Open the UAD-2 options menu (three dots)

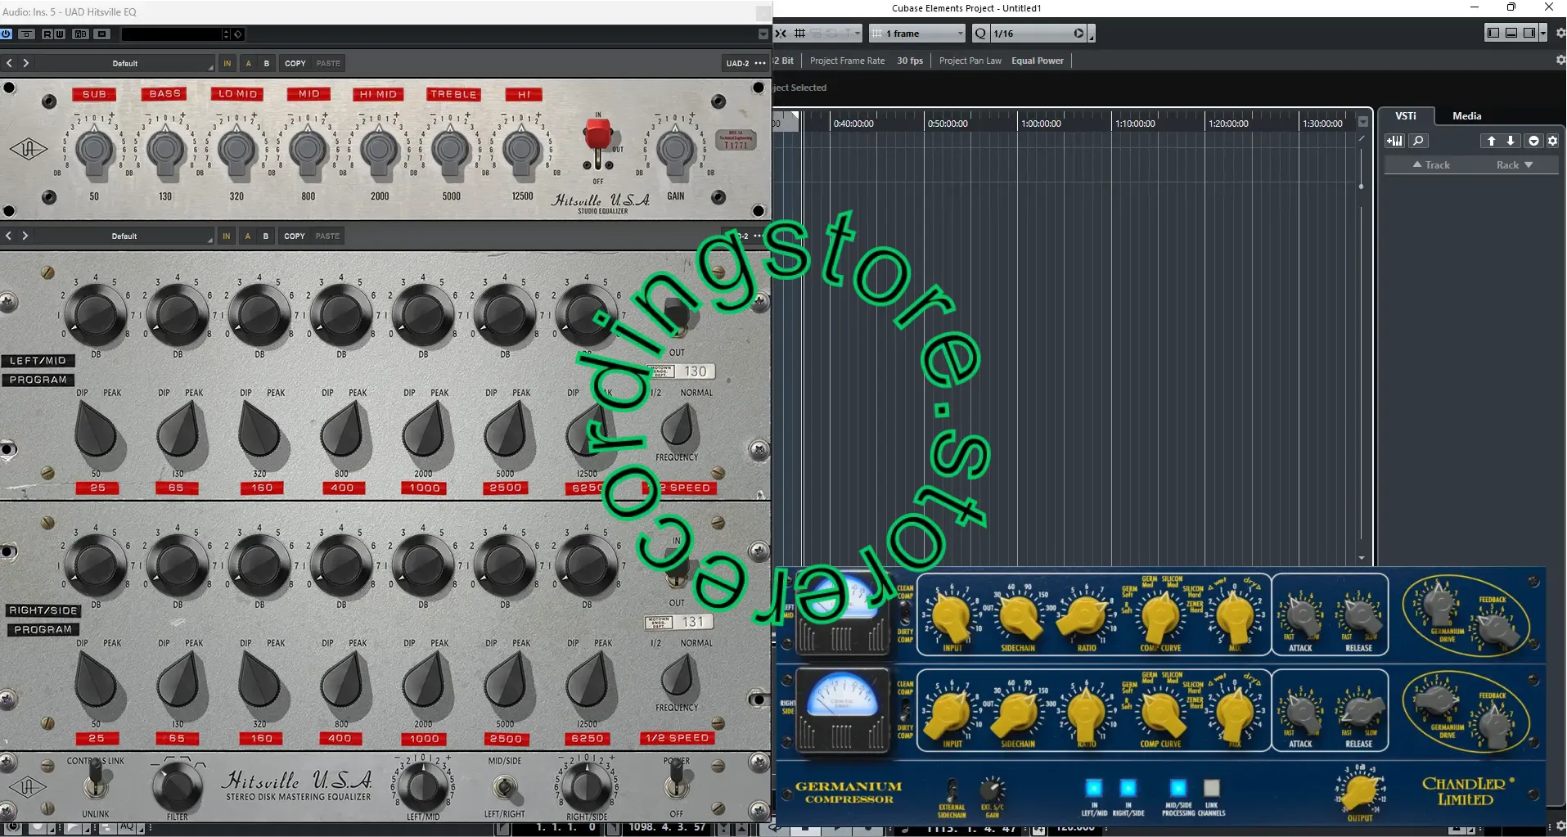(x=760, y=63)
